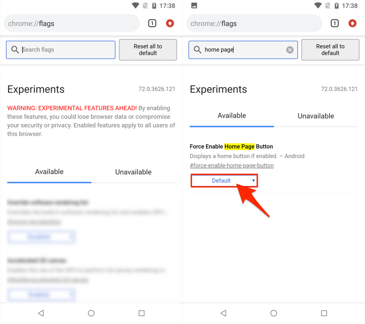Viewport: 365px width, 324px height.
Task: Open first blurred flag dropdown on left
Action: tap(42, 237)
